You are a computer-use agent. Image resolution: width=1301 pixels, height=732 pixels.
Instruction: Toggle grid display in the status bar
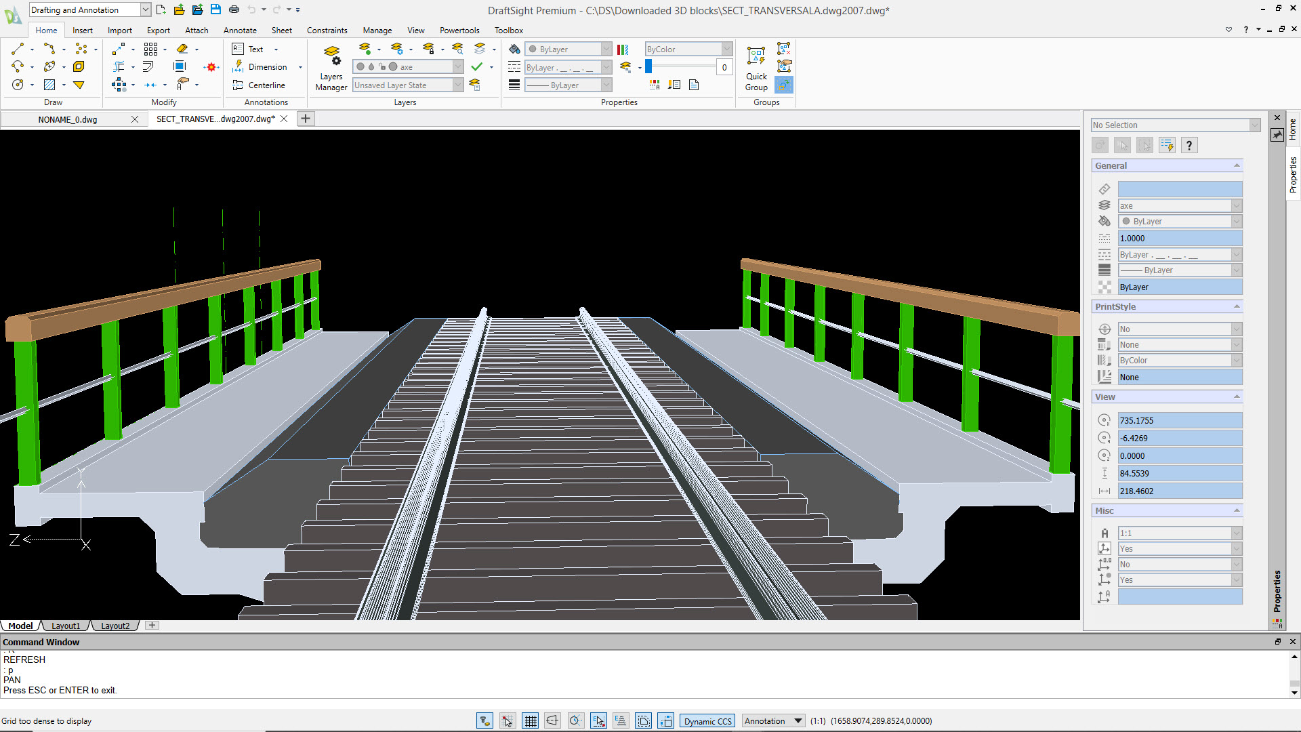(531, 720)
